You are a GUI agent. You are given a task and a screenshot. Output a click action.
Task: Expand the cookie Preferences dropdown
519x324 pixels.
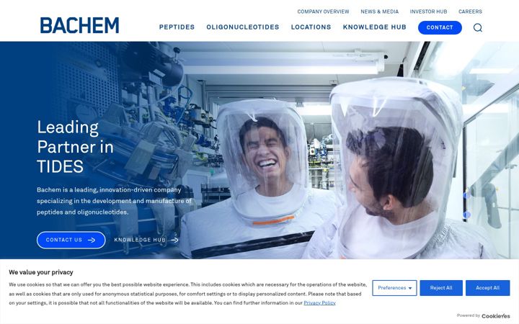394,288
